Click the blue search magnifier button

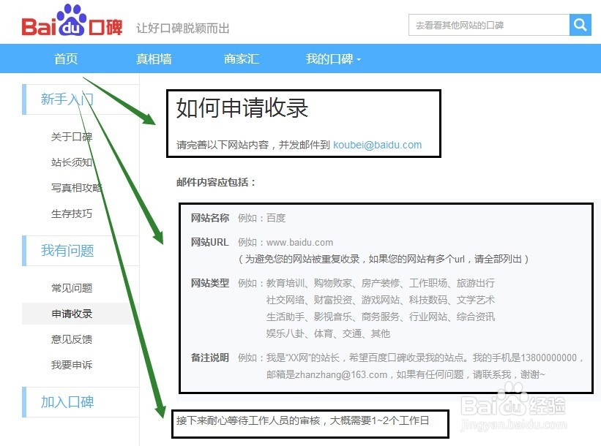[x=581, y=25]
